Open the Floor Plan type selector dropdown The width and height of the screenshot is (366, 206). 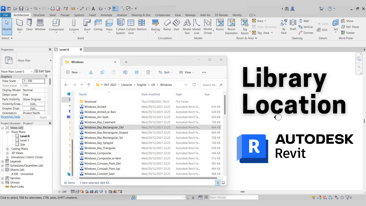point(51,60)
